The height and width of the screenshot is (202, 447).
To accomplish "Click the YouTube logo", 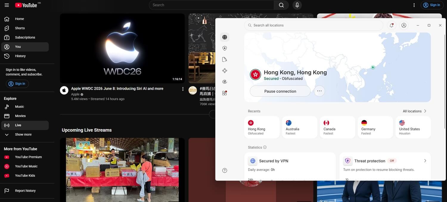I will [26, 5].
